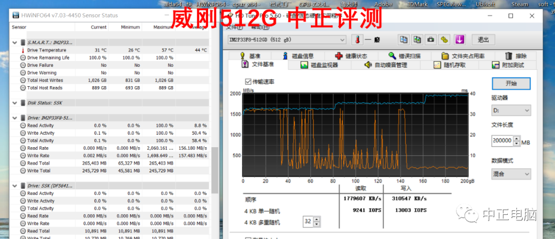
Task: Select the Read Rate maximum 2,060.161 cell
Action: click(159, 148)
